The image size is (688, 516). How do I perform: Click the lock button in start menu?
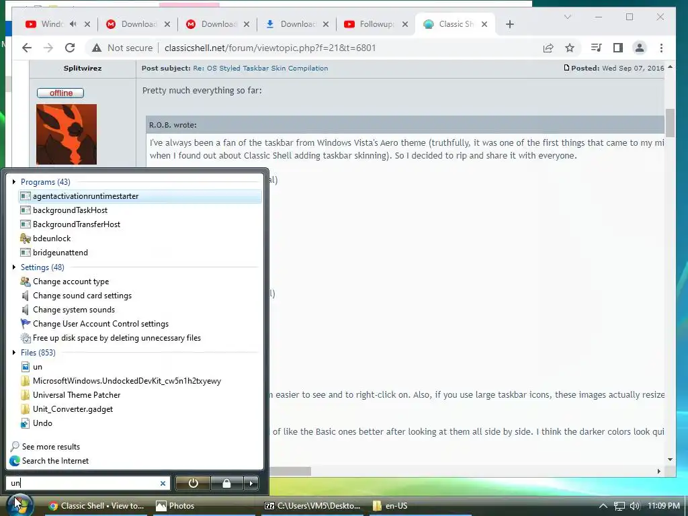coord(226,483)
